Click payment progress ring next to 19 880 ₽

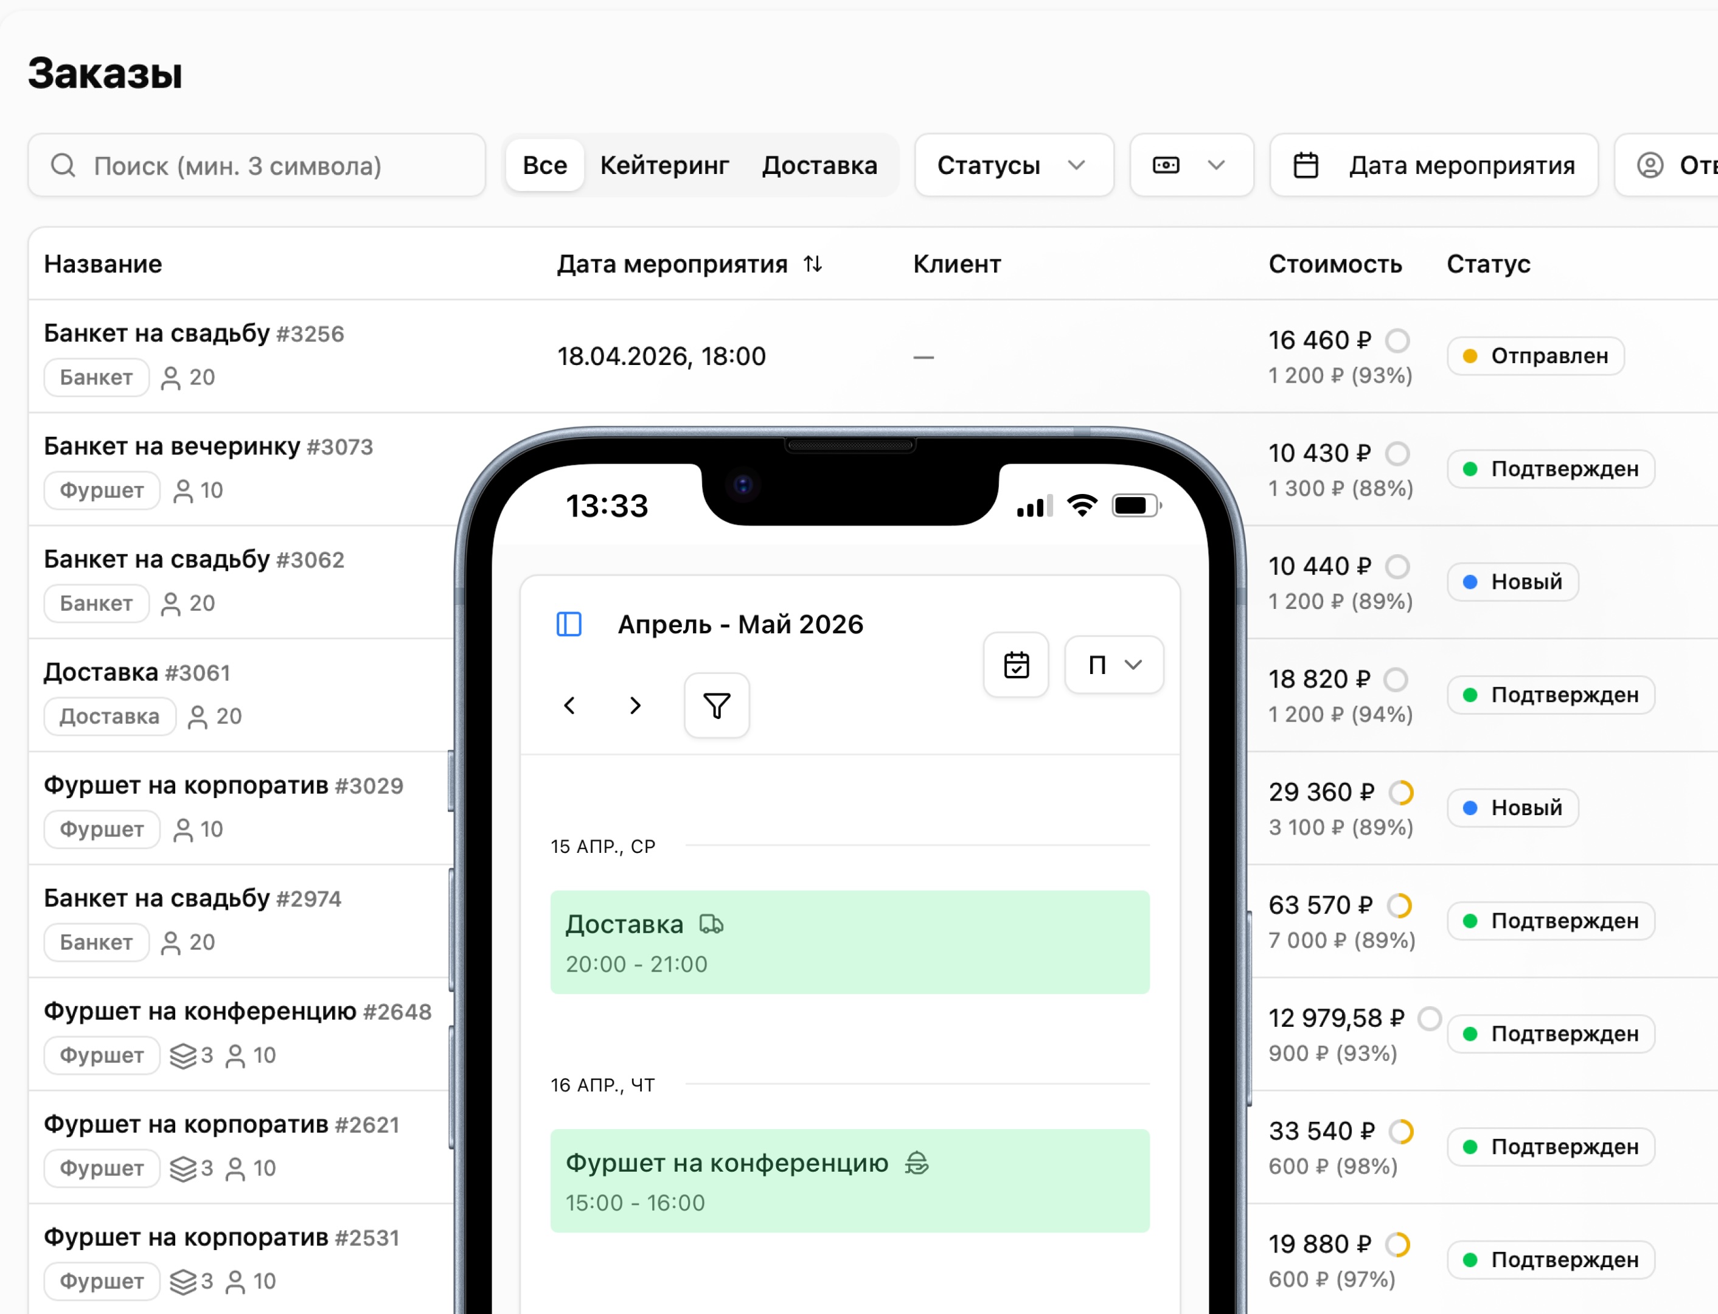tap(1397, 1245)
